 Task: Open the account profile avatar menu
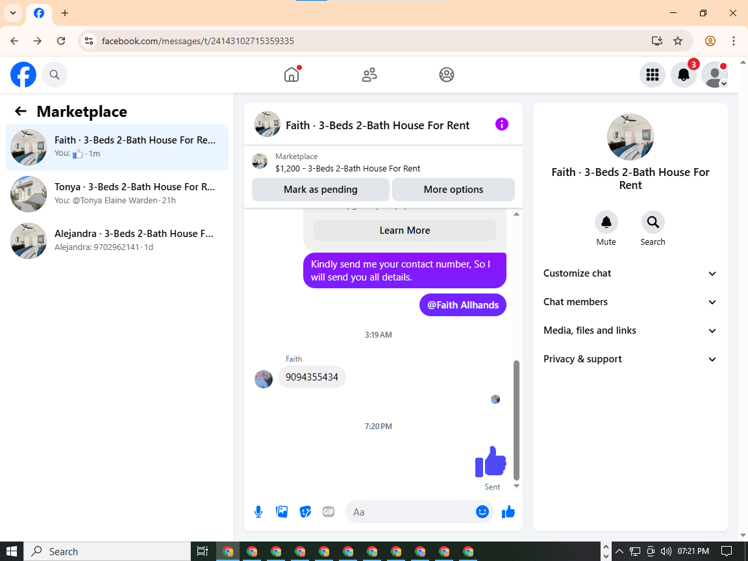pyautogui.click(x=715, y=75)
